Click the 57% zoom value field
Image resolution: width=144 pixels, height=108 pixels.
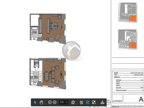tap(62, 102)
